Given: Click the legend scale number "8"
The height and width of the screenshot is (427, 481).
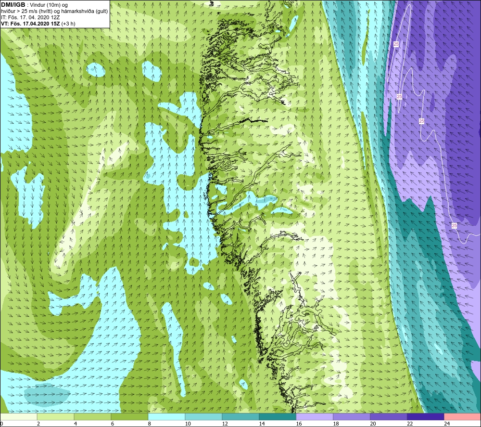Looking at the screenshot, I should [150, 424].
